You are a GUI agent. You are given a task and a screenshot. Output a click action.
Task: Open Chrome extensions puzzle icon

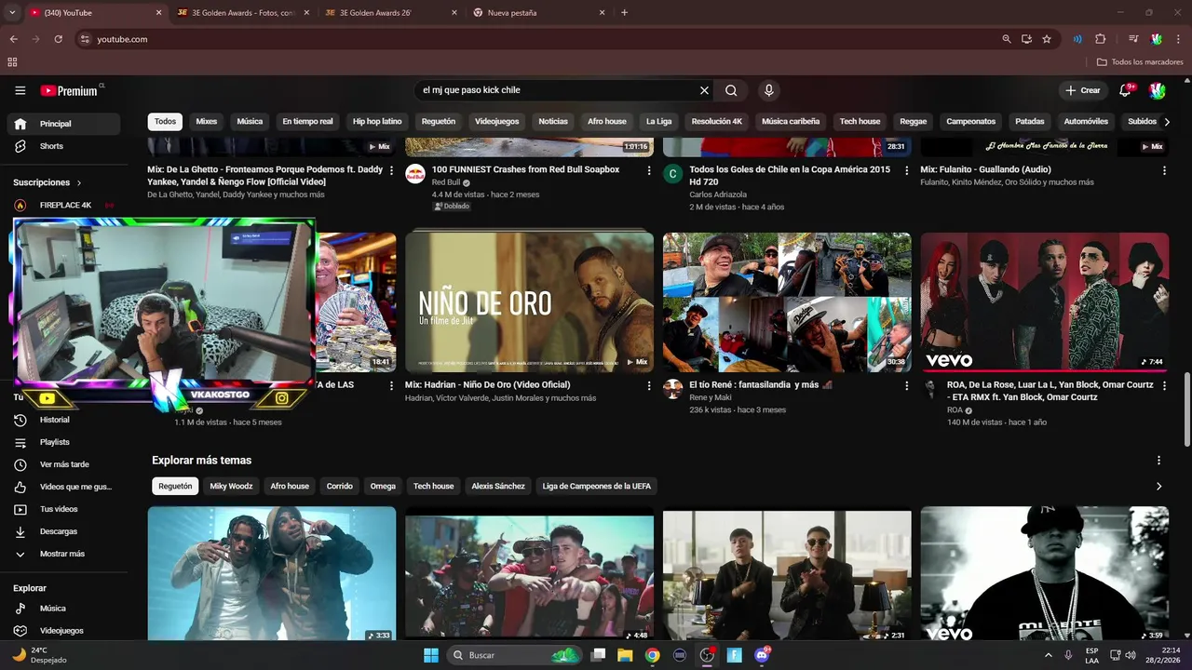coord(1100,39)
